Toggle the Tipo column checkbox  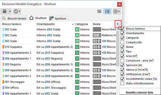coord(122,51)
